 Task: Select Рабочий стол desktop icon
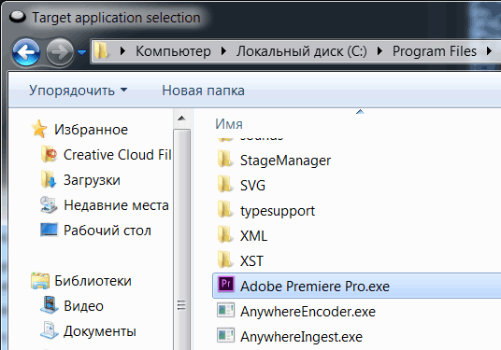point(49,230)
